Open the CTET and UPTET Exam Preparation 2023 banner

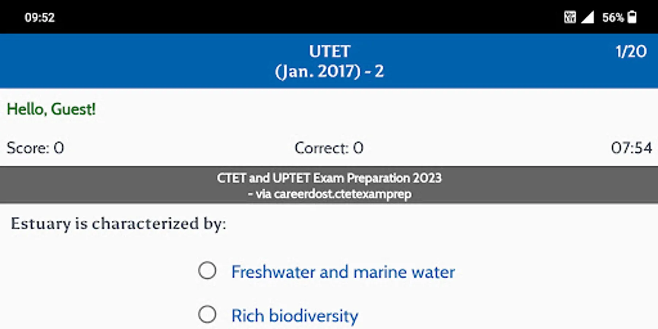(x=329, y=178)
